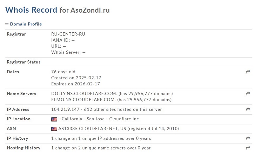This screenshot has width=254, height=153.
Task: Click the RU-CENTER-RU registrar name
Action: click(68, 34)
